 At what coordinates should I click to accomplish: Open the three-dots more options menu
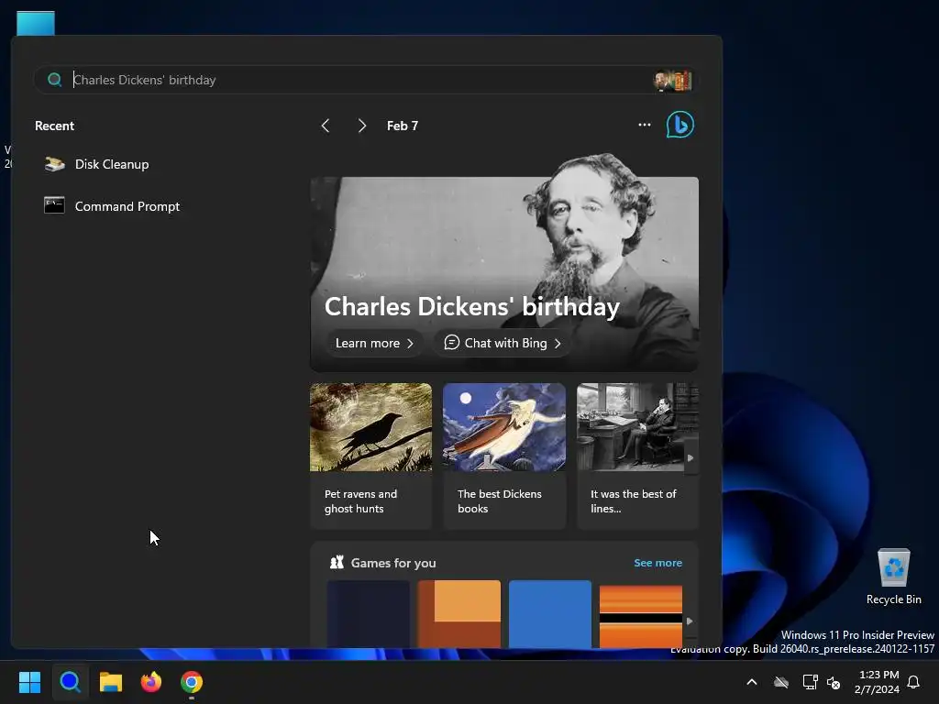(645, 125)
